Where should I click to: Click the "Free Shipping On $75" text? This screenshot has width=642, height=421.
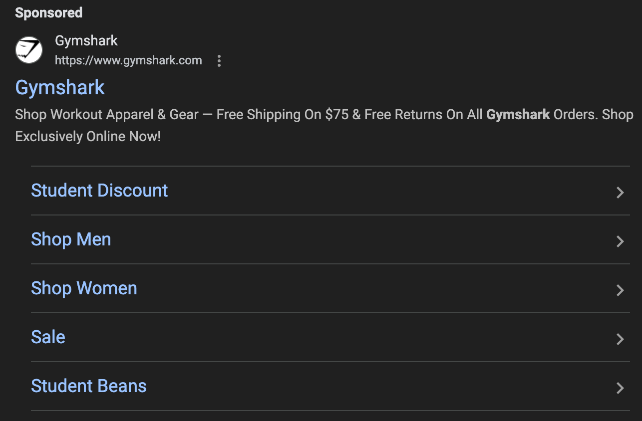pyautogui.click(x=282, y=115)
